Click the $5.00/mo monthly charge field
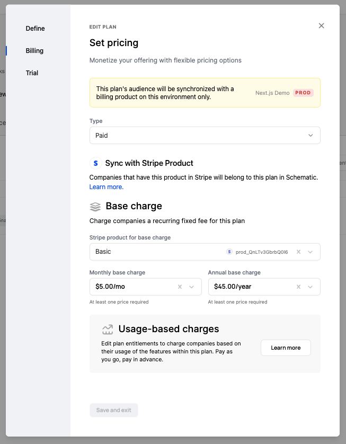 (x=132, y=287)
